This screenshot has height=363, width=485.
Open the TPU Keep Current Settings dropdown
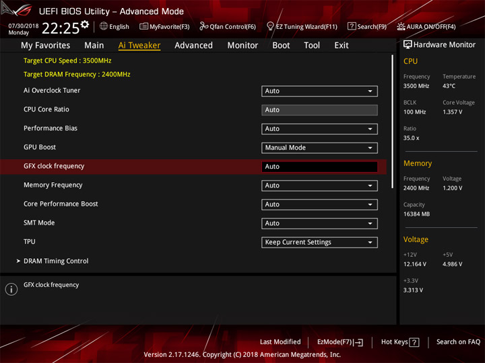pyautogui.click(x=319, y=242)
